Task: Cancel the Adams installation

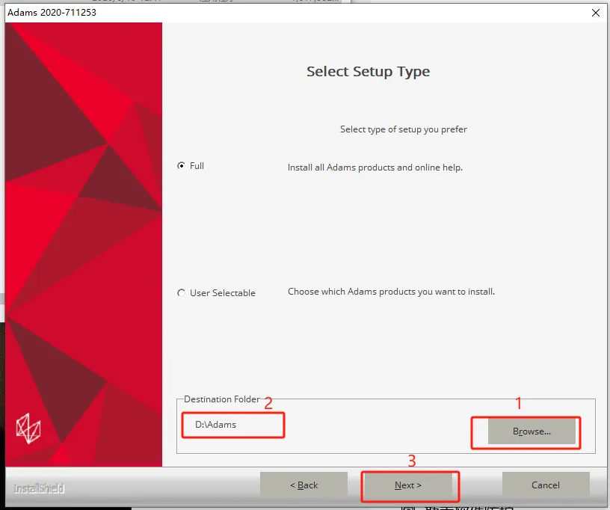Action: 546,485
